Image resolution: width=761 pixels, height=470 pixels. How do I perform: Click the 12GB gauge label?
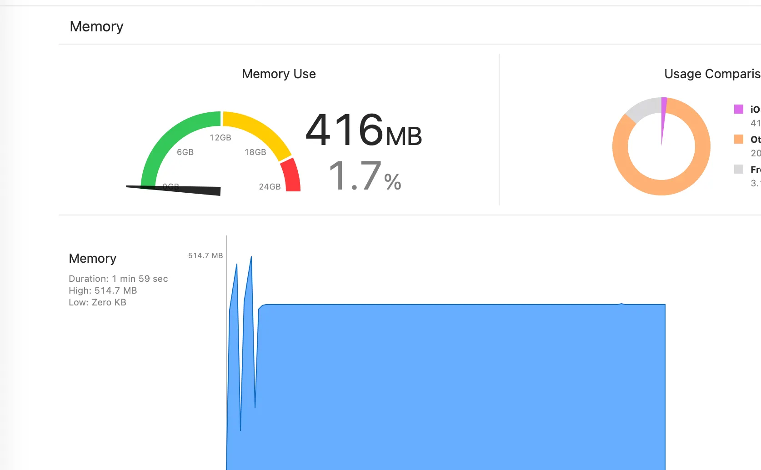[x=220, y=138]
